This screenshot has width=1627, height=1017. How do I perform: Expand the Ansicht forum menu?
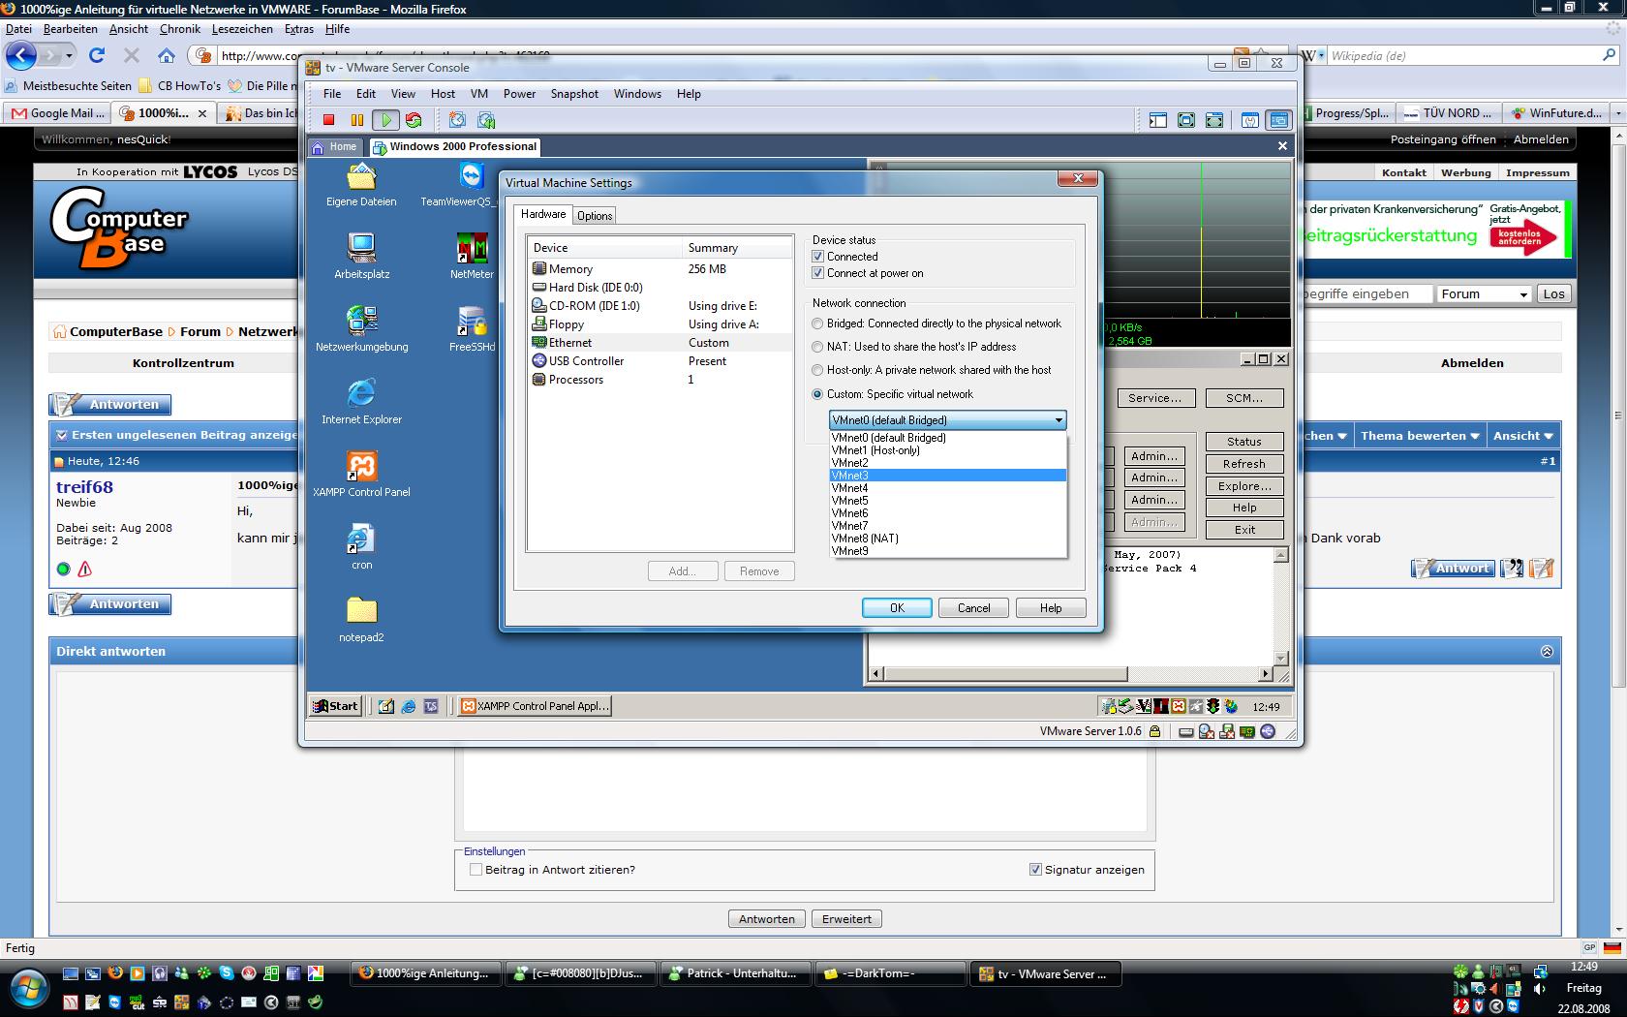[x=1522, y=436]
